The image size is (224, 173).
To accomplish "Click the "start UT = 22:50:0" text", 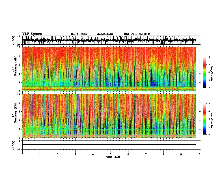I will 137,34.
